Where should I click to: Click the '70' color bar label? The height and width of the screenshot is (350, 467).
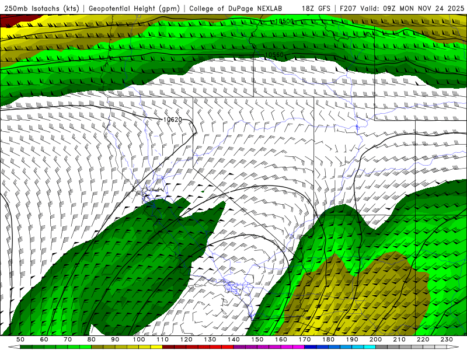pyautogui.click(x=68, y=339)
